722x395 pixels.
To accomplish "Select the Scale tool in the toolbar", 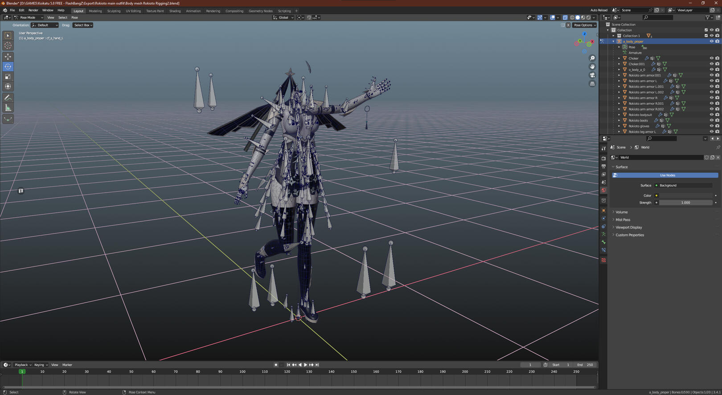I will (8, 77).
